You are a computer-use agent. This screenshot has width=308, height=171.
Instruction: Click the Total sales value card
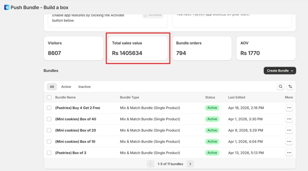(137, 48)
